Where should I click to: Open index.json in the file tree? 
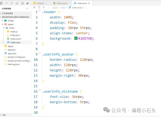(16, 35)
